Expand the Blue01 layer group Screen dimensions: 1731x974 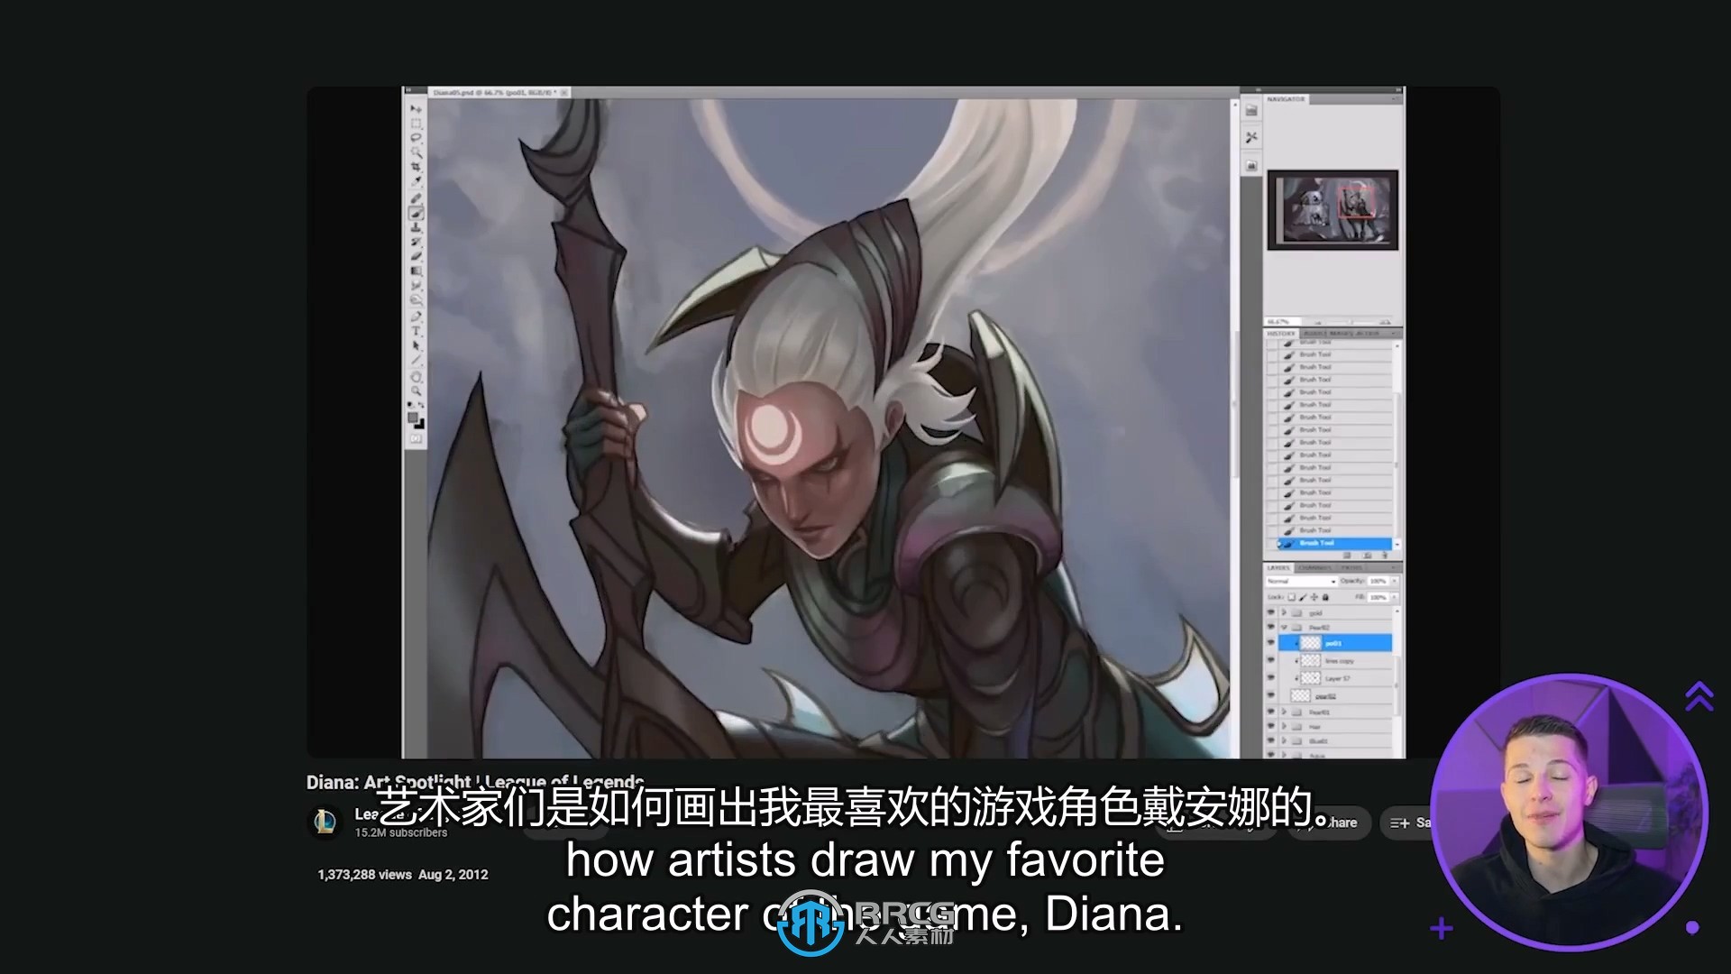[x=1284, y=740]
